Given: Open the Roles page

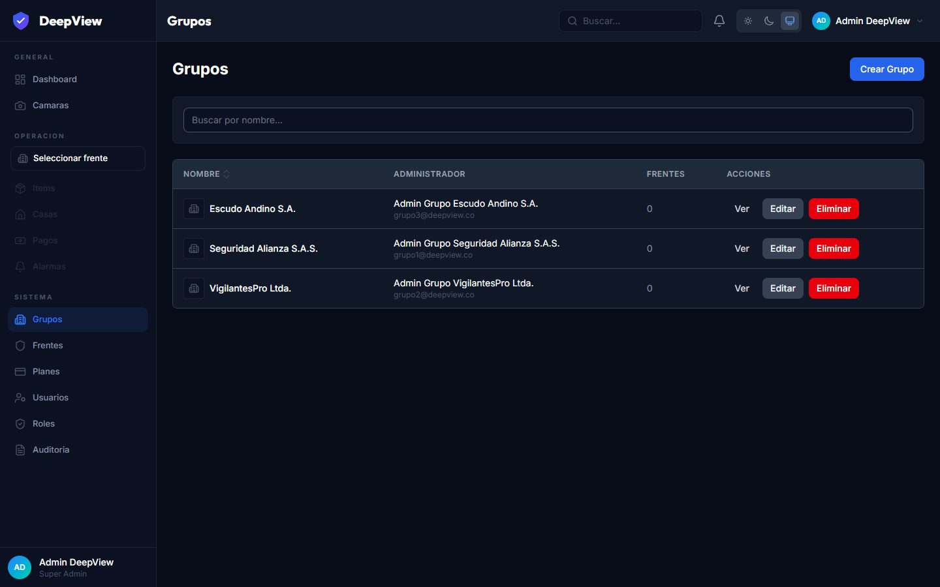Looking at the screenshot, I should point(78,424).
